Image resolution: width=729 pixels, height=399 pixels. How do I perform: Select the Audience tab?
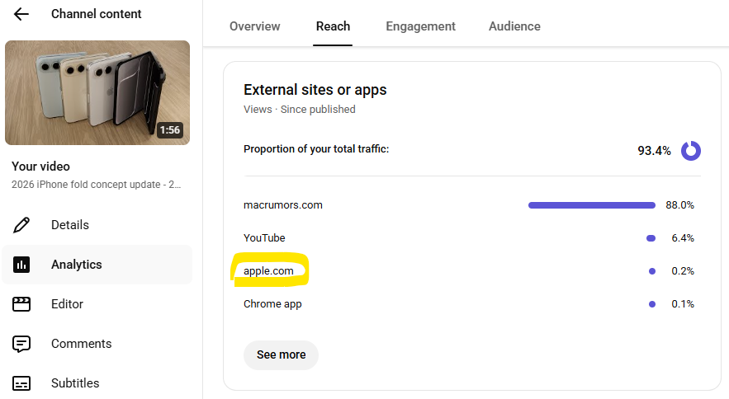(x=514, y=26)
